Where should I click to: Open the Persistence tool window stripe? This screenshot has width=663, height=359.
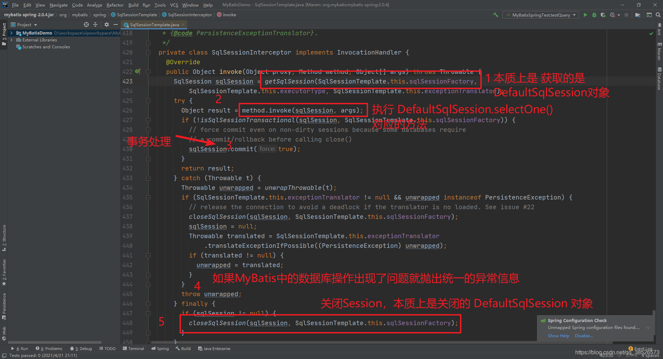4,306
